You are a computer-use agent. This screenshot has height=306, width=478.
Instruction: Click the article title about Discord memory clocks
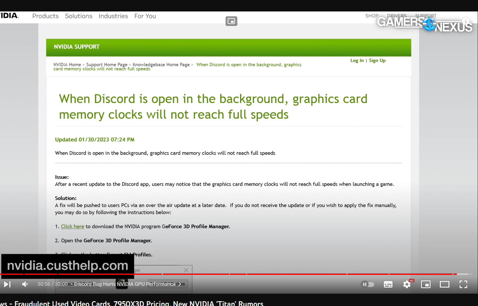(213, 107)
